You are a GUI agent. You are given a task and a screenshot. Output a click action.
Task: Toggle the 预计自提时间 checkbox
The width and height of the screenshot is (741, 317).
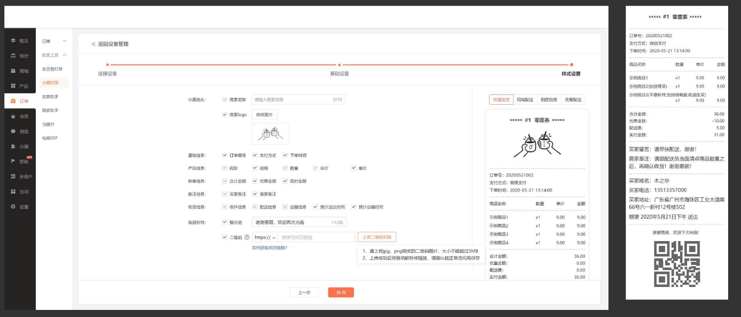tap(353, 207)
